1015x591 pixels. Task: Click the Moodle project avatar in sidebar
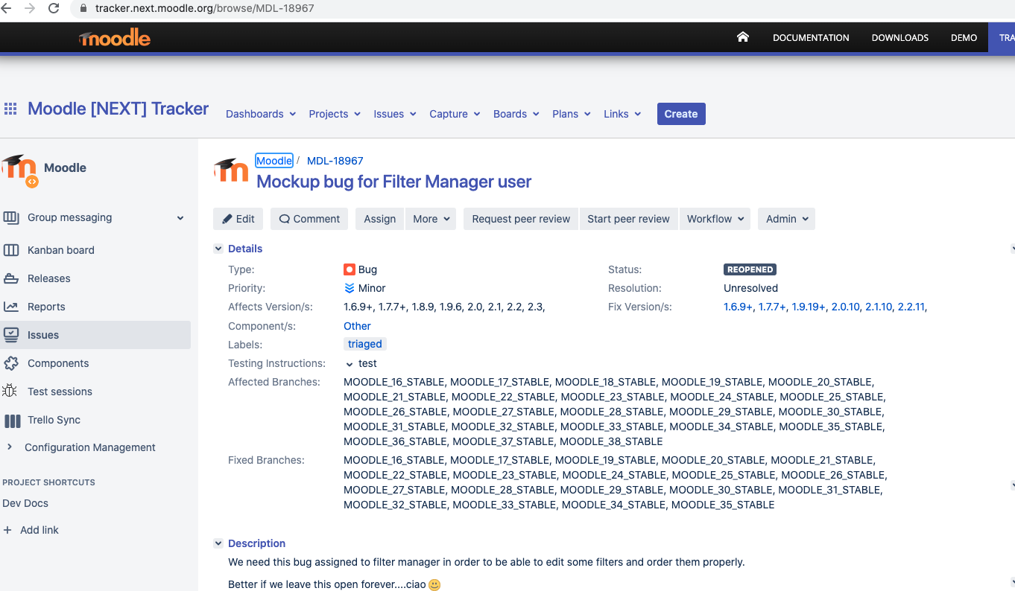(19, 170)
